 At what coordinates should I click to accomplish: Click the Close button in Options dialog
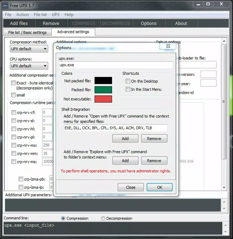pyautogui.click(x=131, y=187)
